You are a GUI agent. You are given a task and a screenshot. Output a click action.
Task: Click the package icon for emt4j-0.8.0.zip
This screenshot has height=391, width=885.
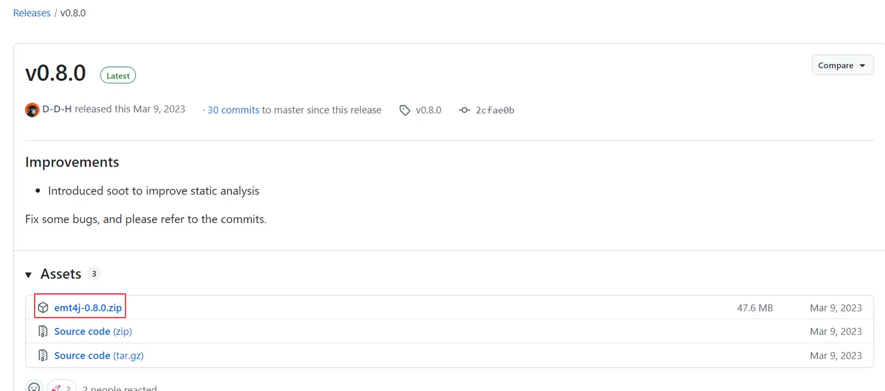[x=43, y=308]
